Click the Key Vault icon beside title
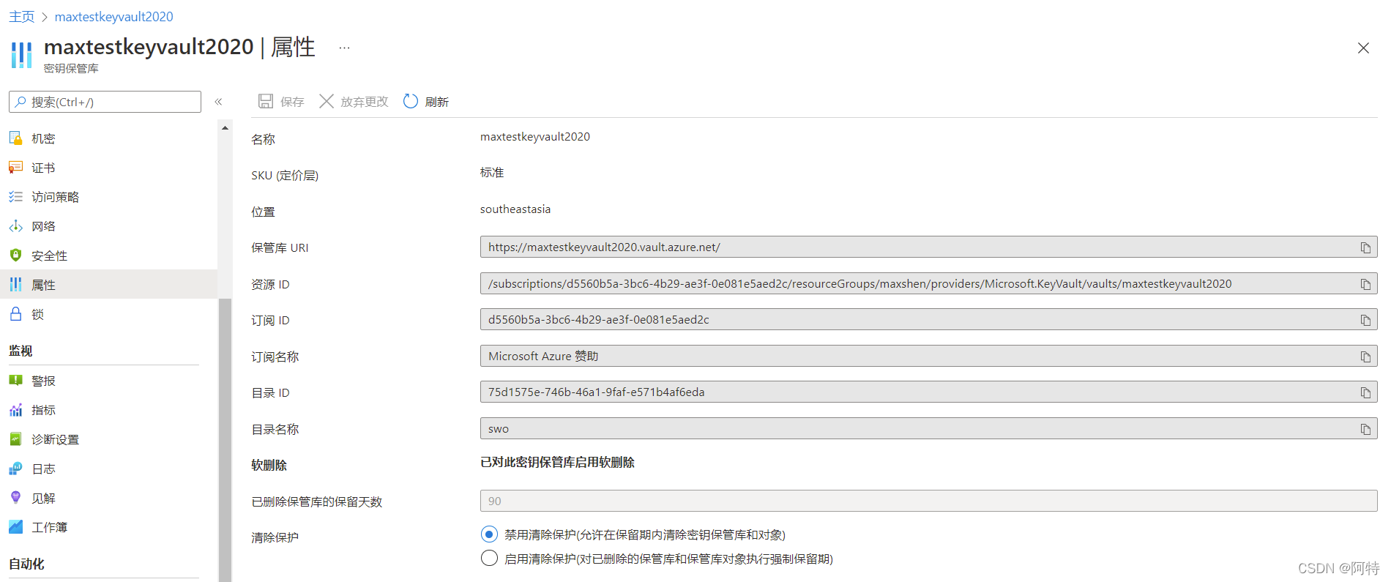The image size is (1391, 582). pyautogui.click(x=22, y=55)
